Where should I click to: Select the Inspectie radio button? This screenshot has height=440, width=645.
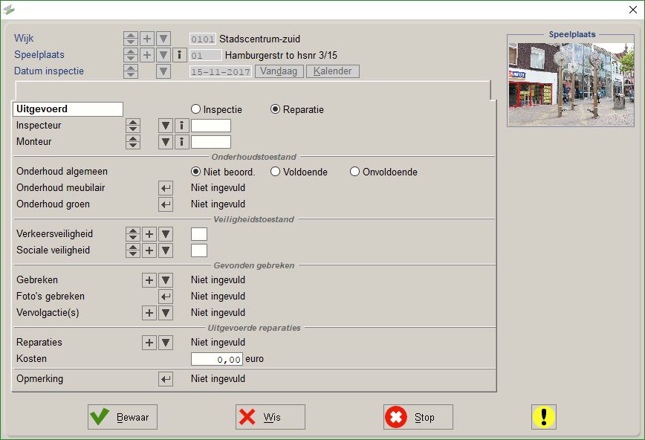(x=196, y=109)
